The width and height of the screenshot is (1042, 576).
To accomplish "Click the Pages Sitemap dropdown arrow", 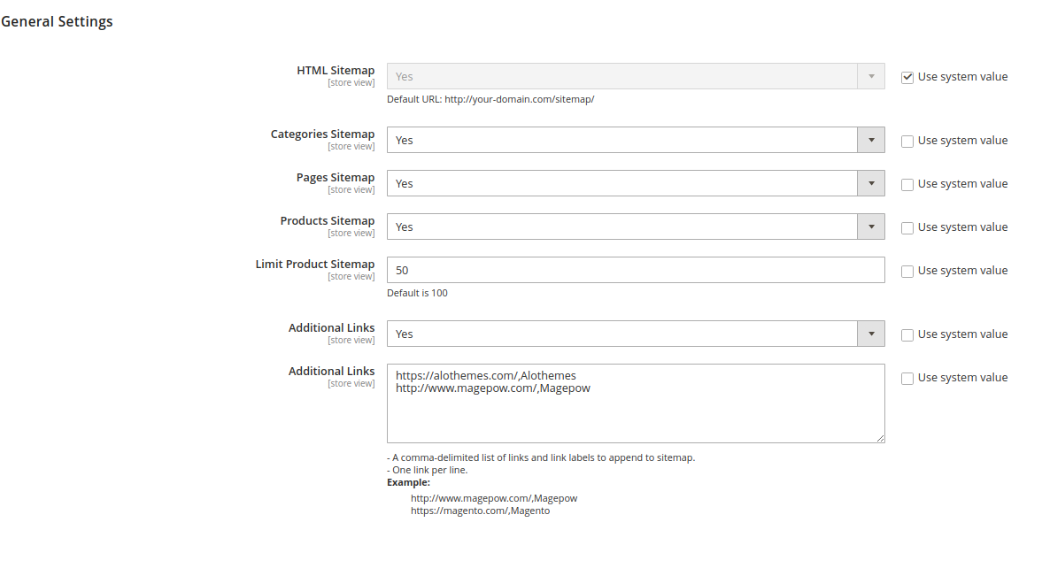I will click(x=871, y=183).
